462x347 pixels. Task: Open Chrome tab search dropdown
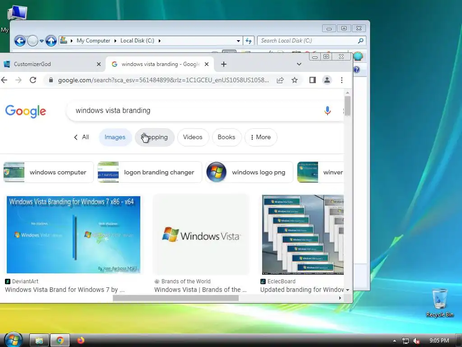(x=299, y=64)
